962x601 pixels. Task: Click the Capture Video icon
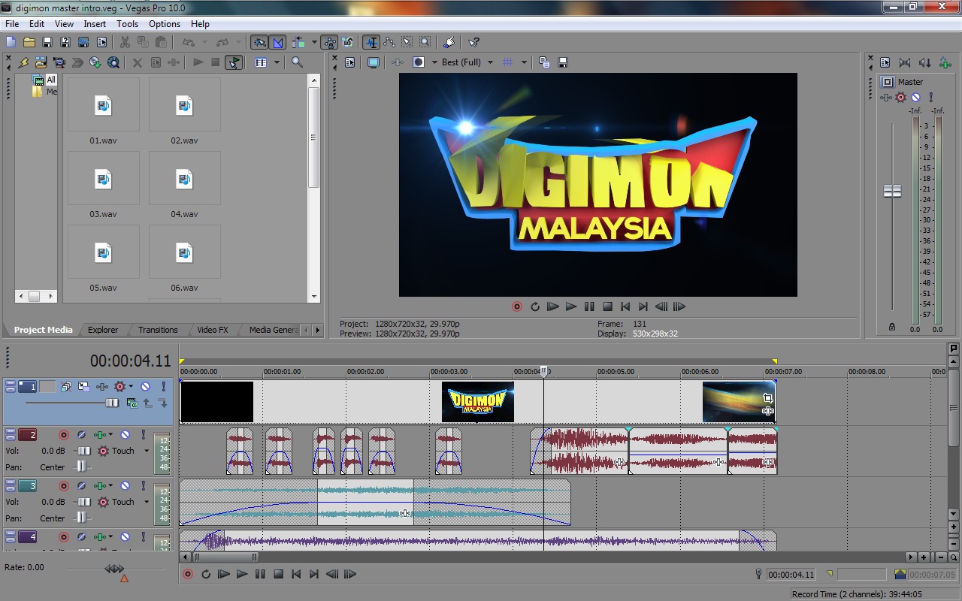click(59, 62)
